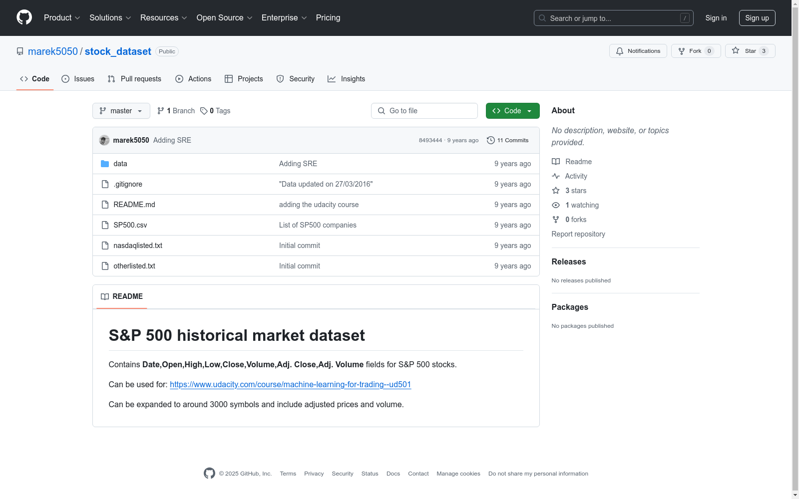This screenshot has height=499, width=799.
Task: Switch to the Pull requests tab
Action: tap(134, 79)
